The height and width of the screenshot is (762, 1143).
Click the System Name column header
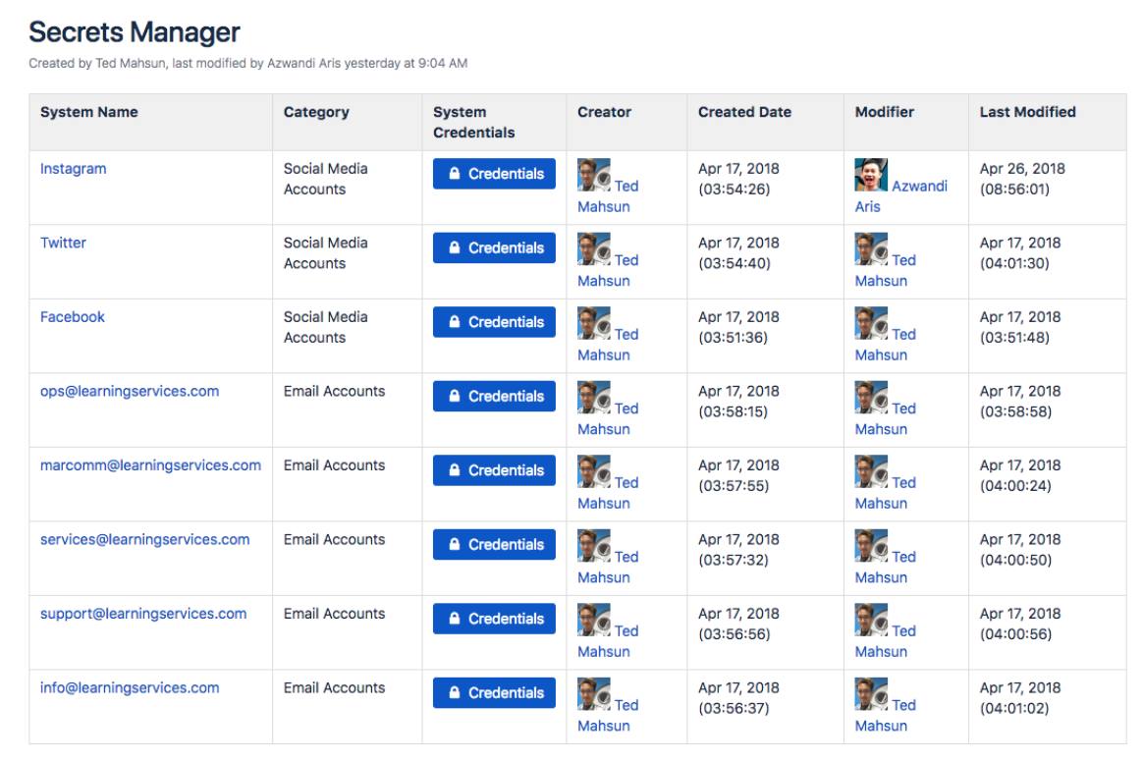click(89, 112)
